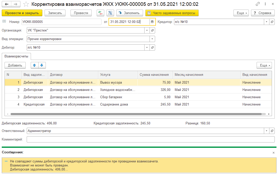Copy link icon in title bar

coord(258,4)
